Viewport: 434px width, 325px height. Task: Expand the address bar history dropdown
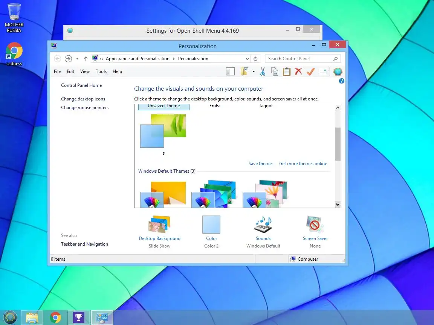click(x=247, y=59)
